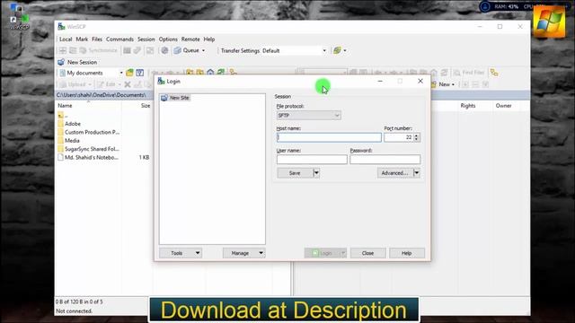Click the local directory tree icon
The width and height of the screenshot is (575, 323).
tap(234, 72)
